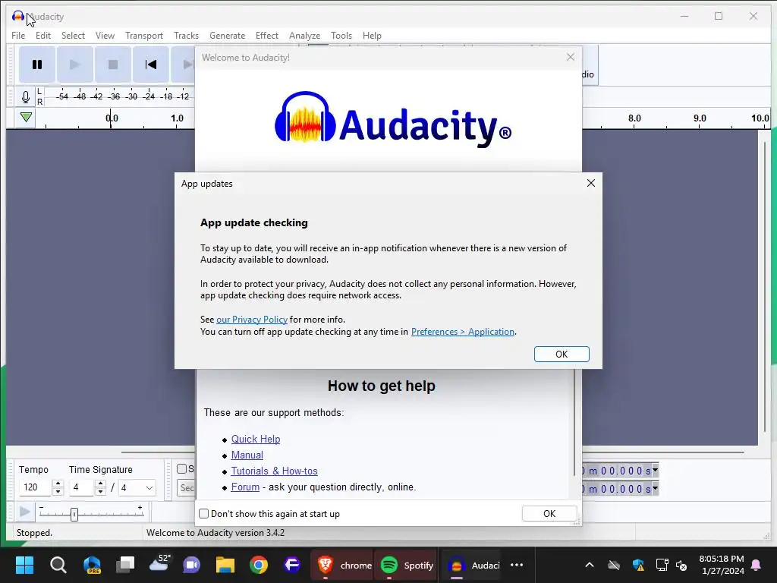Open the Quick Help link

pyautogui.click(x=256, y=440)
